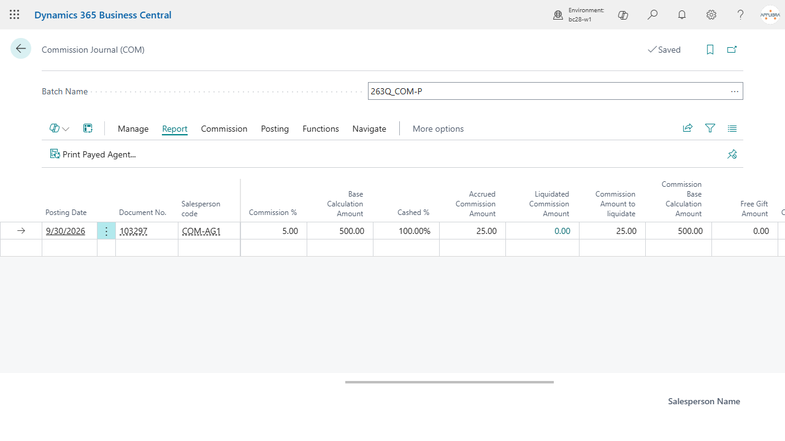This screenshot has height=441, width=785.
Task: Open the Commission menu
Action: tap(224, 129)
